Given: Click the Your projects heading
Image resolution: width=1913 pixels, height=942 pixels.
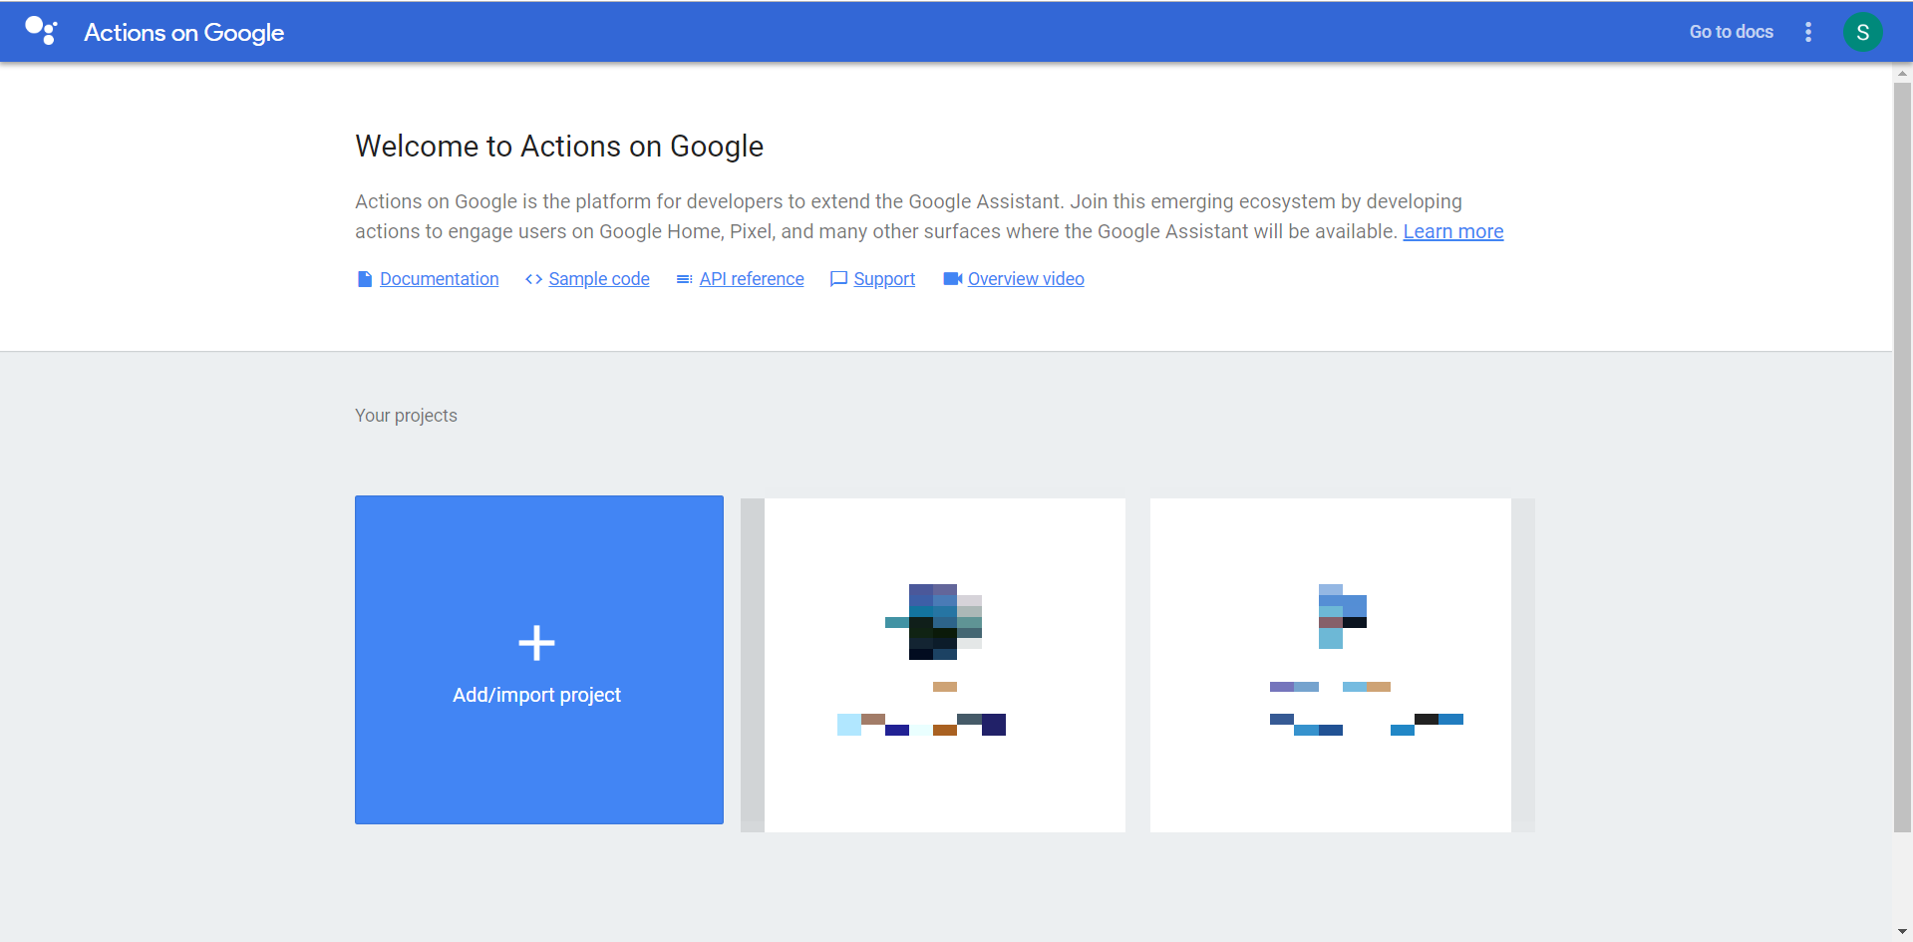Looking at the screenshot, I should coord(406,416).
